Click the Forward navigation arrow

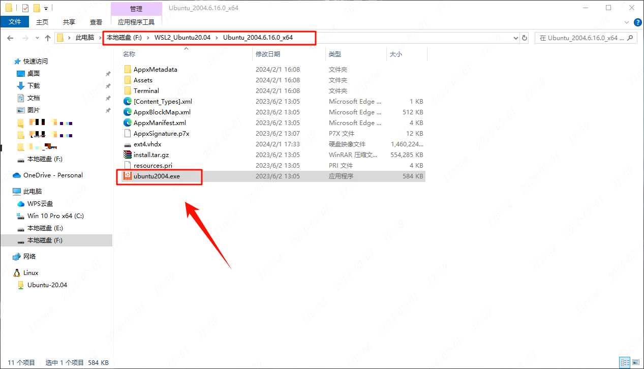pos(25,38)
